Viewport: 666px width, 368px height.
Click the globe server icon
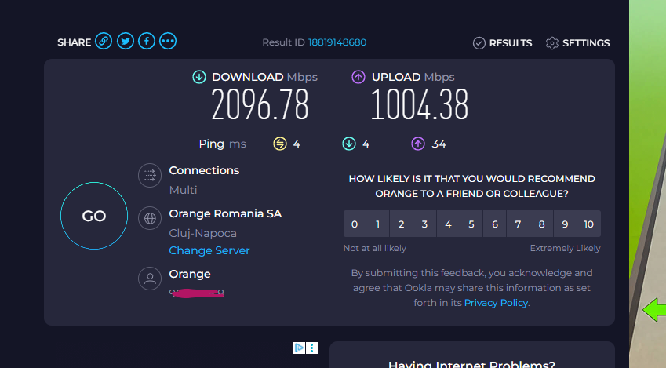click(x=149, y=218)
